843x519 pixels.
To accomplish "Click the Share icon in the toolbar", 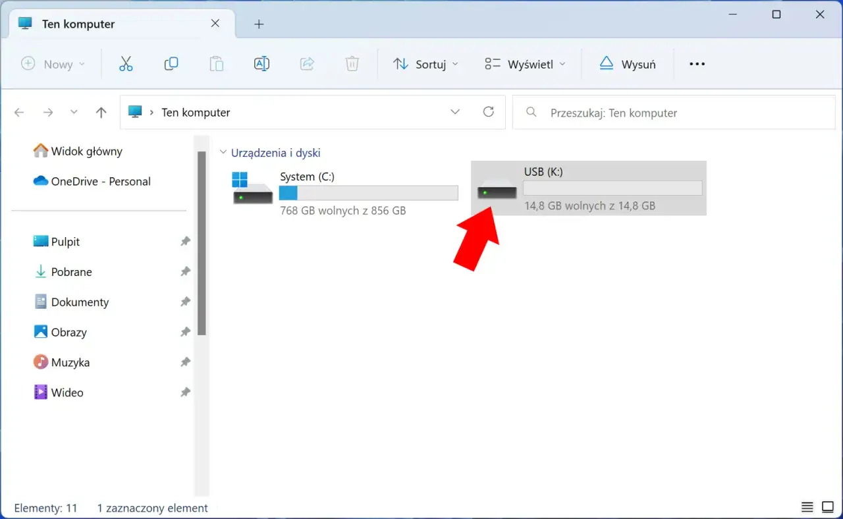I will [x=307, y=63].
